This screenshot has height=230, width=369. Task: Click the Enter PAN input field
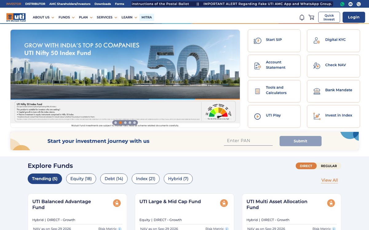point(248,141)
